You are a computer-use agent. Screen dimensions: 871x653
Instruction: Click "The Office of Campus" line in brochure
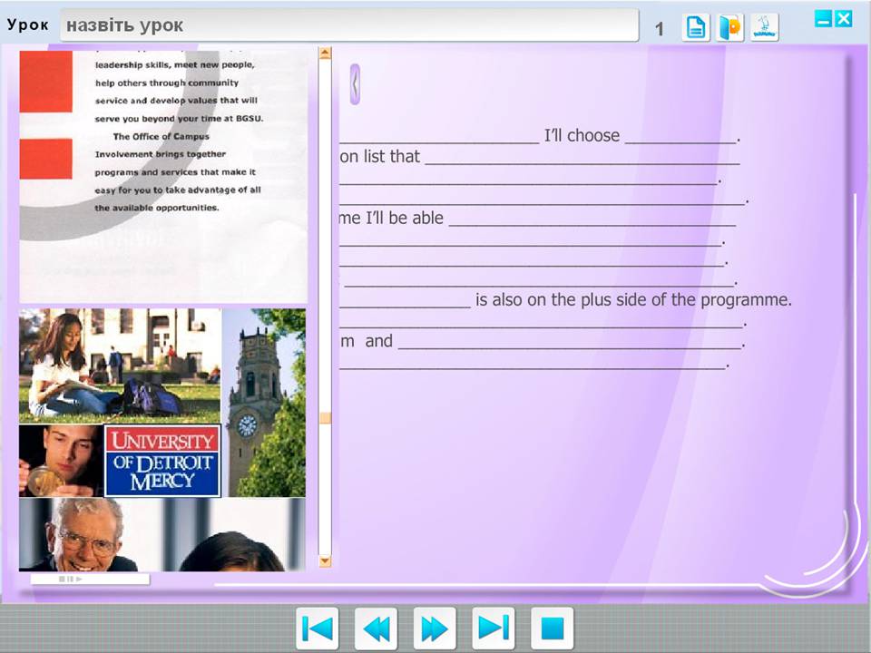point(161,136)
